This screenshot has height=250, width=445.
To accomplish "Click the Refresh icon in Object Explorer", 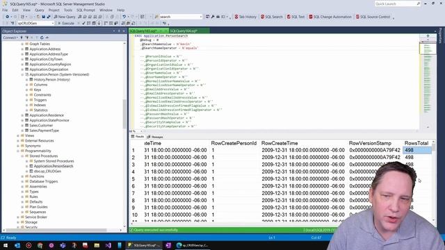I will [42, 37].
